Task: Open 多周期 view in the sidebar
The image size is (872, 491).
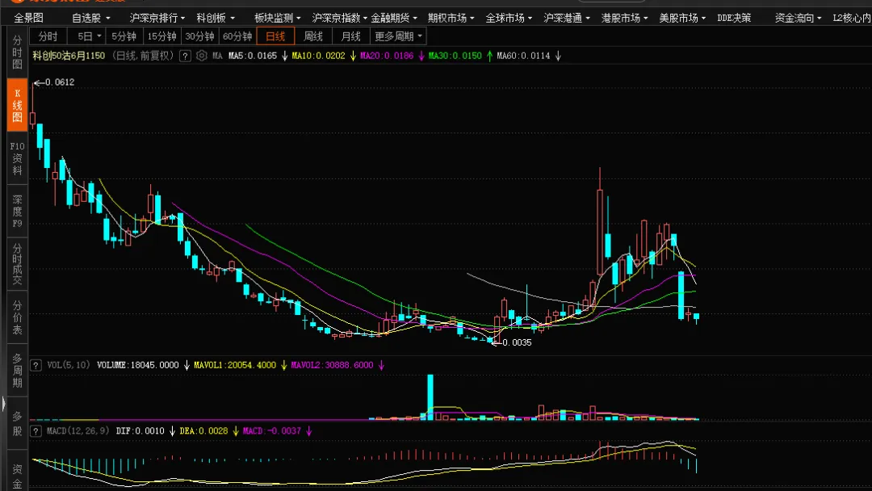Action: pyautogui.click(x=17, y=370)
